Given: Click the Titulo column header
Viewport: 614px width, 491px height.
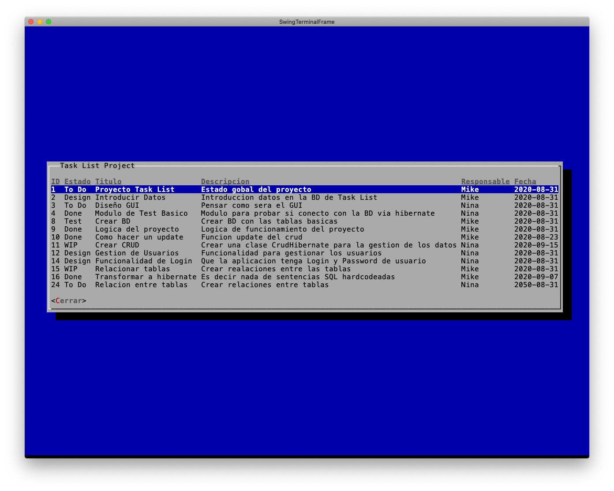Looking at the screenshot, I should [109, 182].
